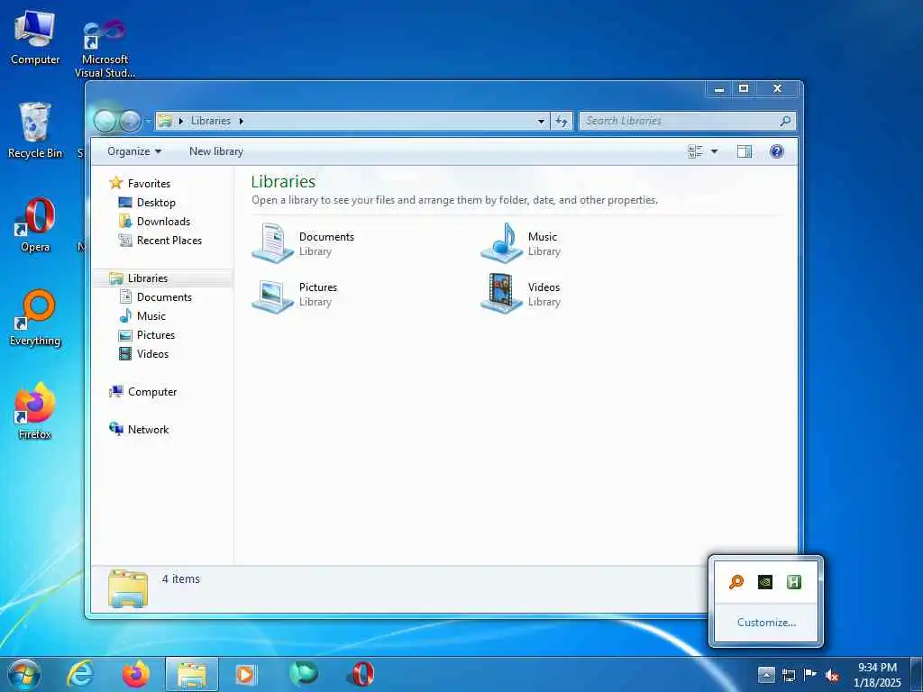This screenshot has width=923, height=692.
Task: Go forward with the Explorer Forward arrow
Action: coord(130,122)
